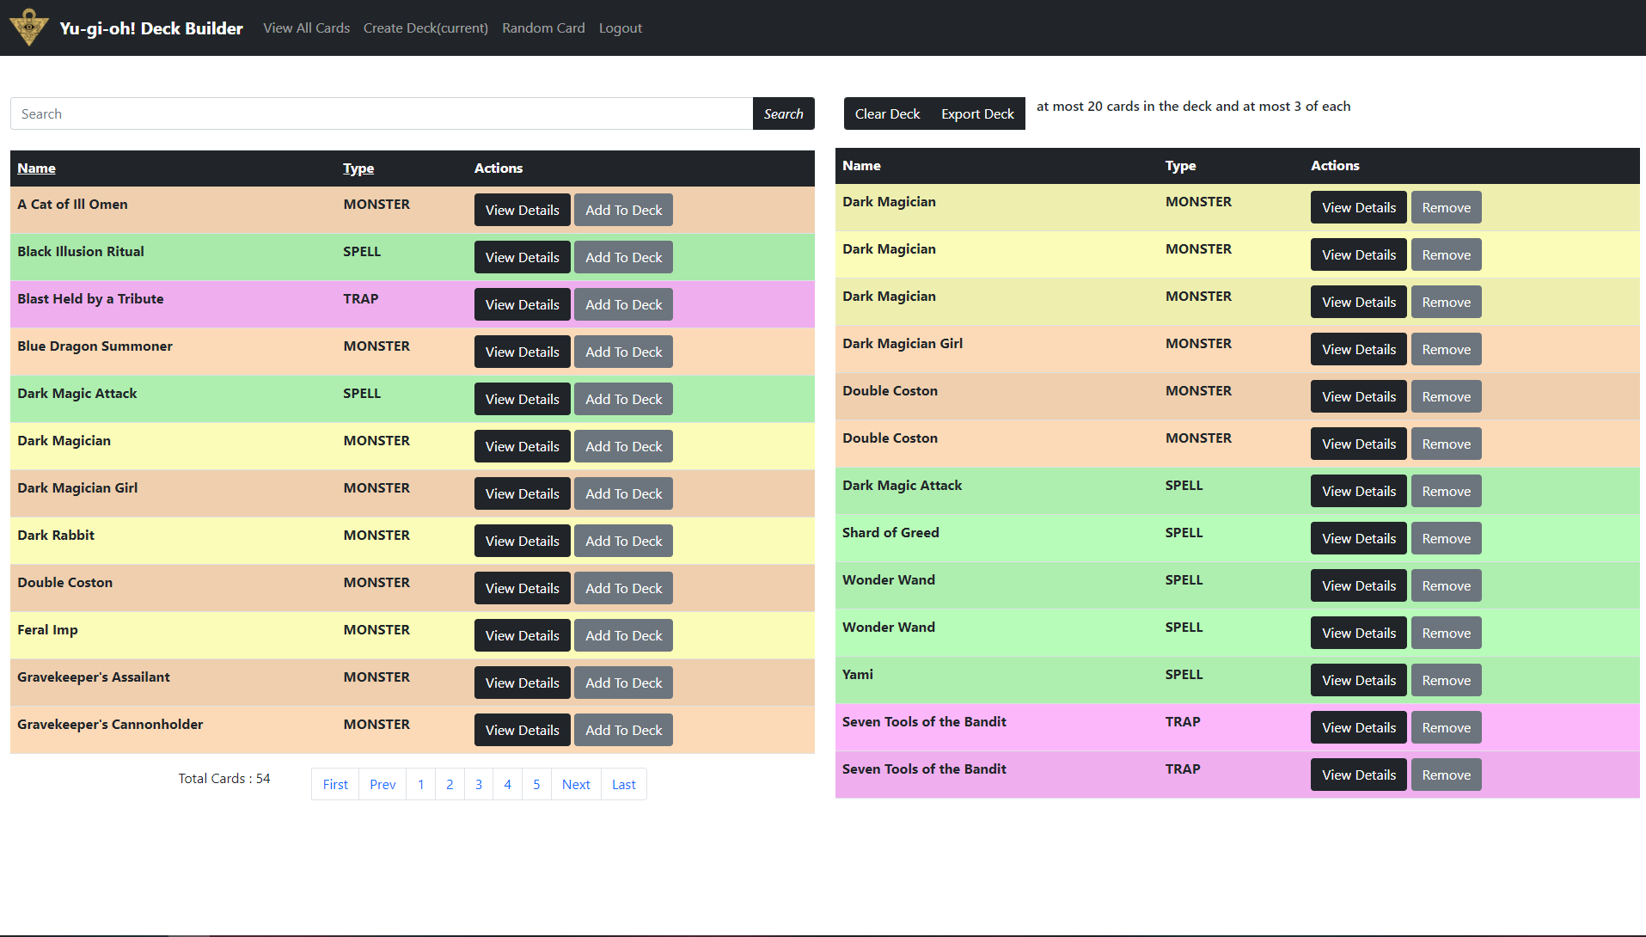The width and height of the screenshot is (1646, 937).
Task: View details of Blue Dragon Summoner
Action: (522, 351)
